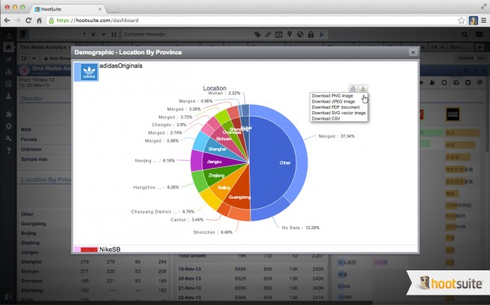Viewport: 490px width, 305px height.
Task: Click the refresh streams icon
Action: (x=24, y=58)
